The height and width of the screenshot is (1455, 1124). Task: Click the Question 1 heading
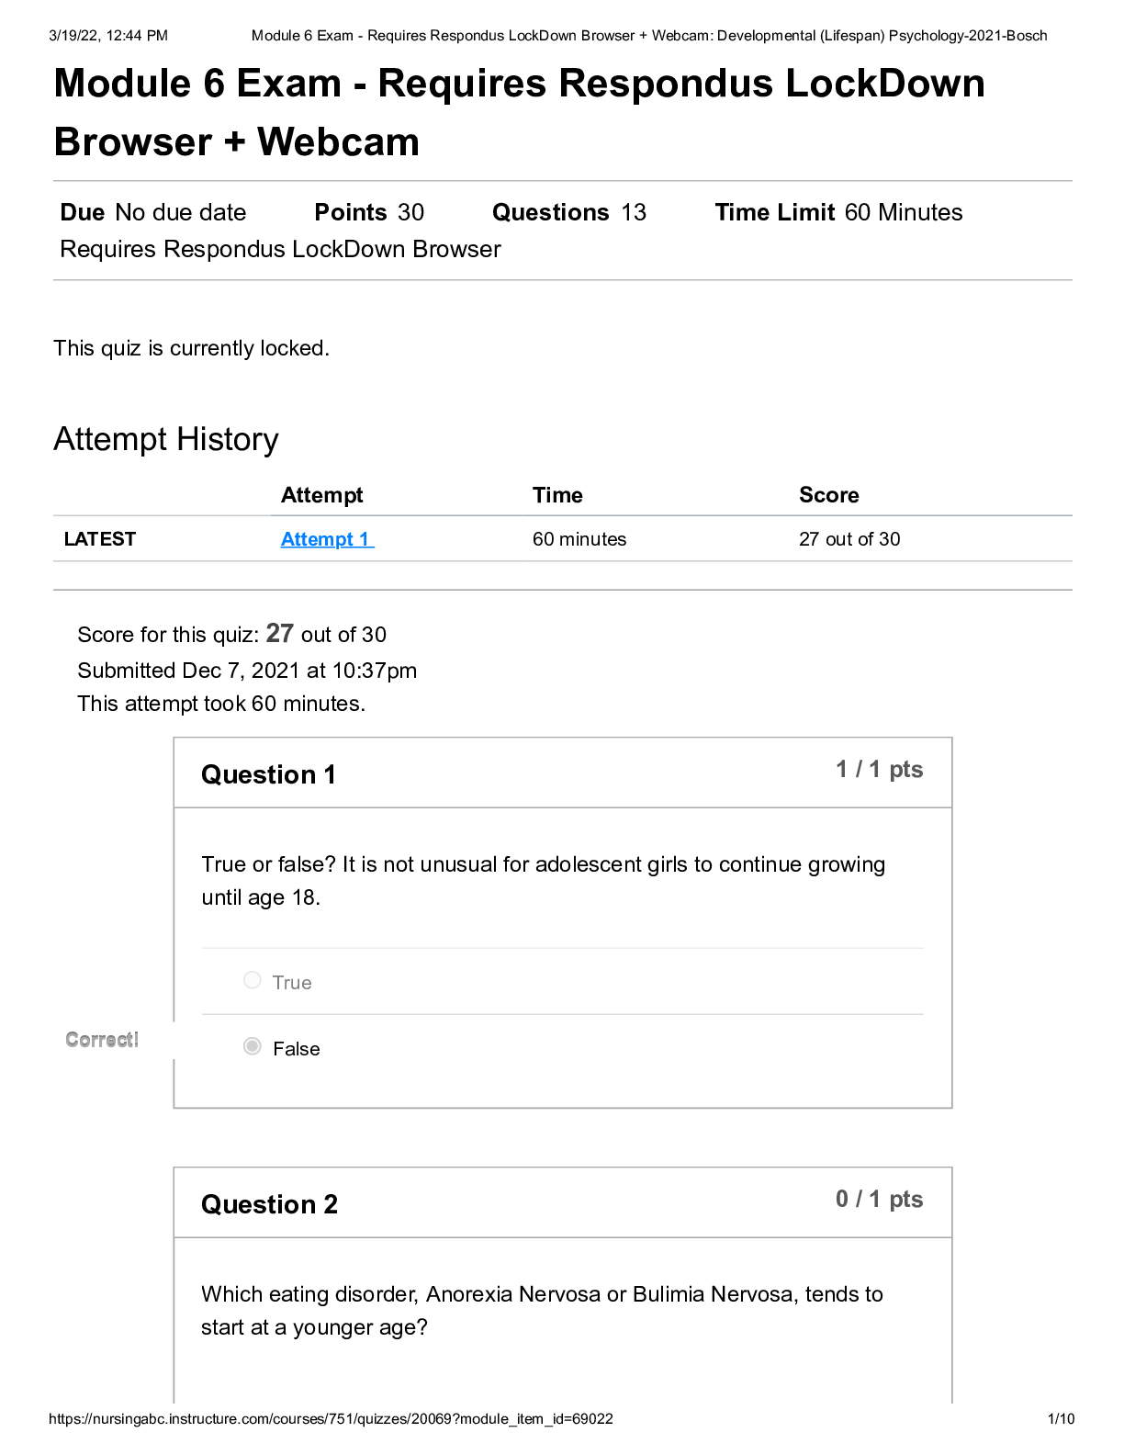tap(268, 774)
